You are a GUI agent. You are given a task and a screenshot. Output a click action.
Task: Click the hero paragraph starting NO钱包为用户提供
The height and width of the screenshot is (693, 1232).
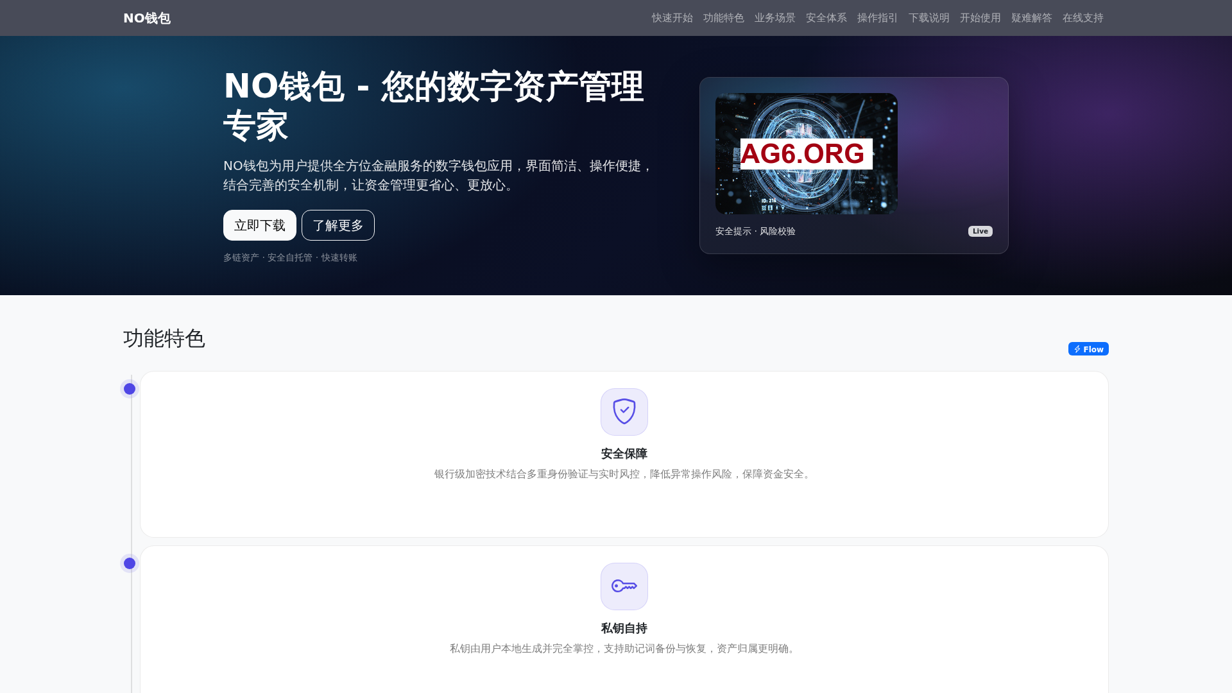(438, 175)
